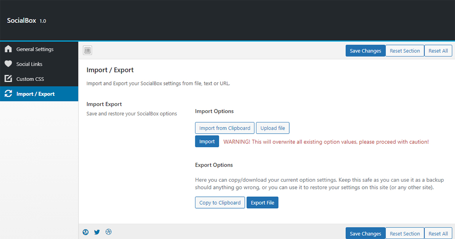455x239 pixels.
Task: Open the website globe icon in the footer
Action: (x=85, y=232)
